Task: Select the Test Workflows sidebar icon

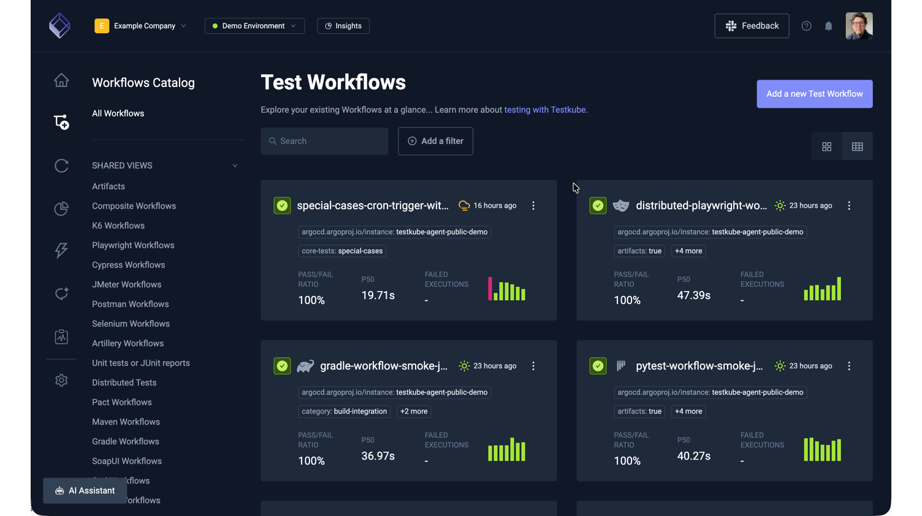Action: click(x=61, y=122)
